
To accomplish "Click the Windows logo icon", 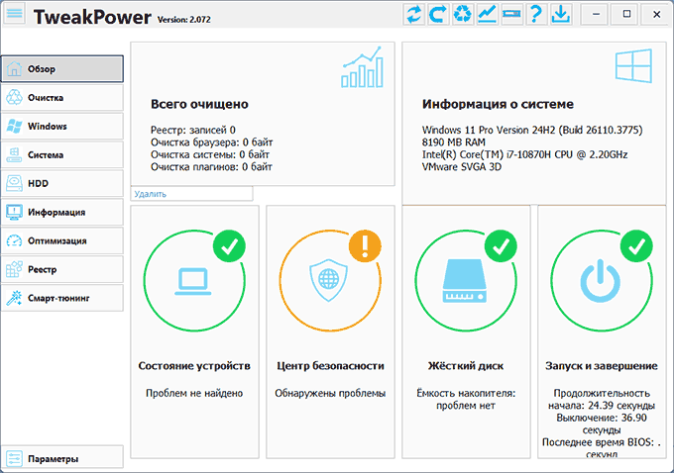I will 633,65.
